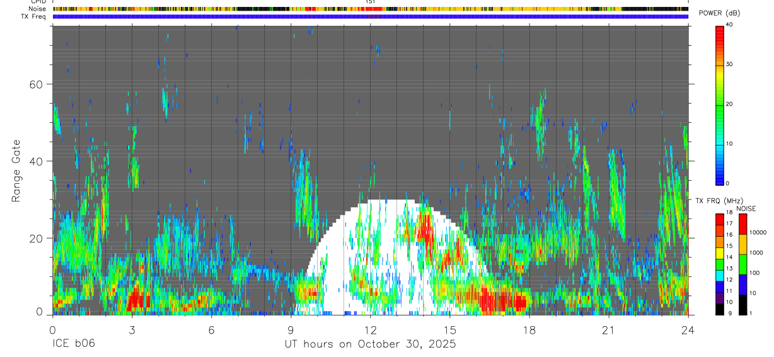Click the 20 label on POWER scale
Viewport: 774px width, 357px height.
tap(730, 104)
